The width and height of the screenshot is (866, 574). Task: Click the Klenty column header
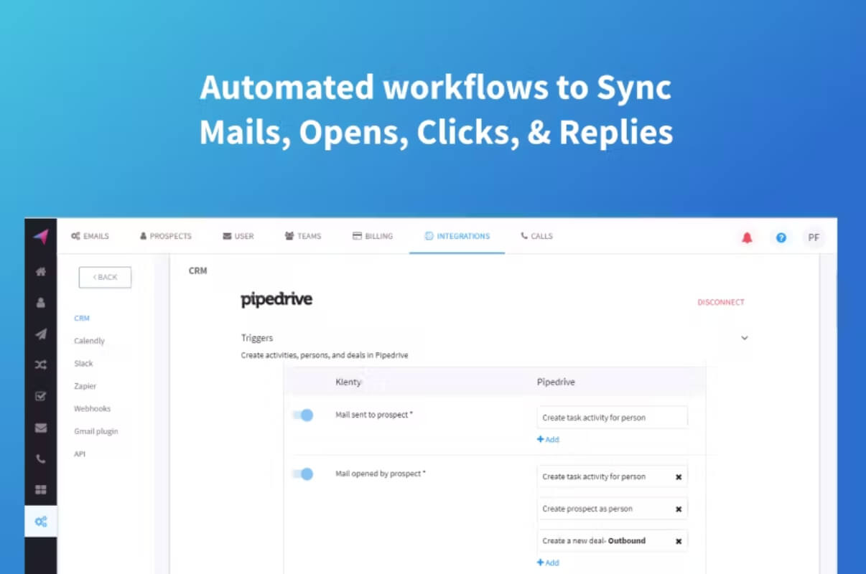(x=348, y=382)
